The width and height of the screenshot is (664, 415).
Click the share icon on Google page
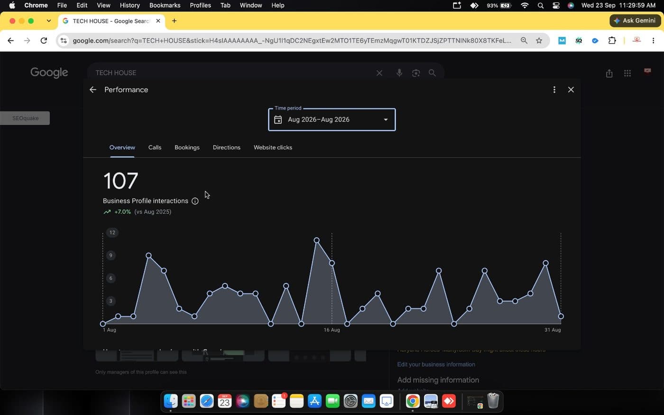[x=609, y=73]
